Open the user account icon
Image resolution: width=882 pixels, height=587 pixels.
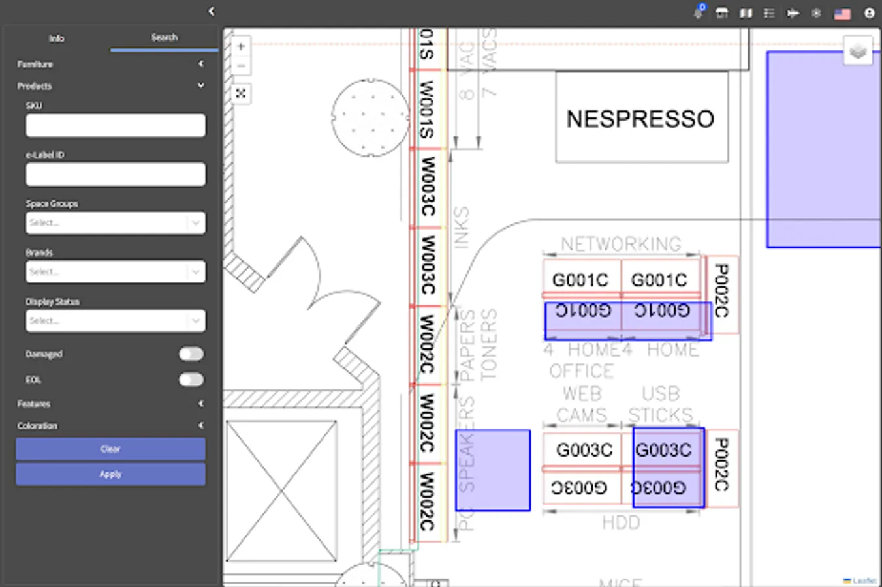(x=869, y=14)
